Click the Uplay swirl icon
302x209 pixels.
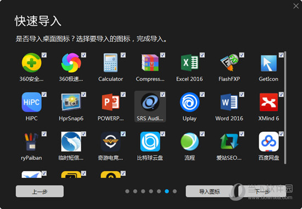(x=189, y=102)
